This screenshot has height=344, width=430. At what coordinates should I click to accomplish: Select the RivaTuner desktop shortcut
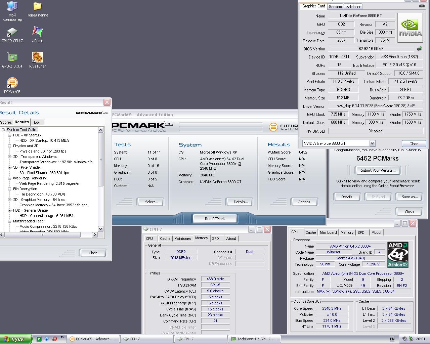(37, 60)
